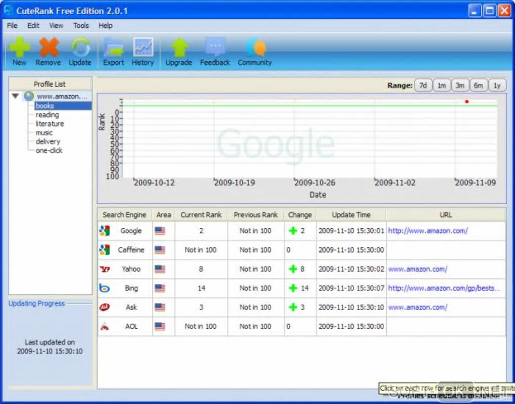Open the Edit menu
The height and width of the screenshot is (404, 515).
(33, 26)
